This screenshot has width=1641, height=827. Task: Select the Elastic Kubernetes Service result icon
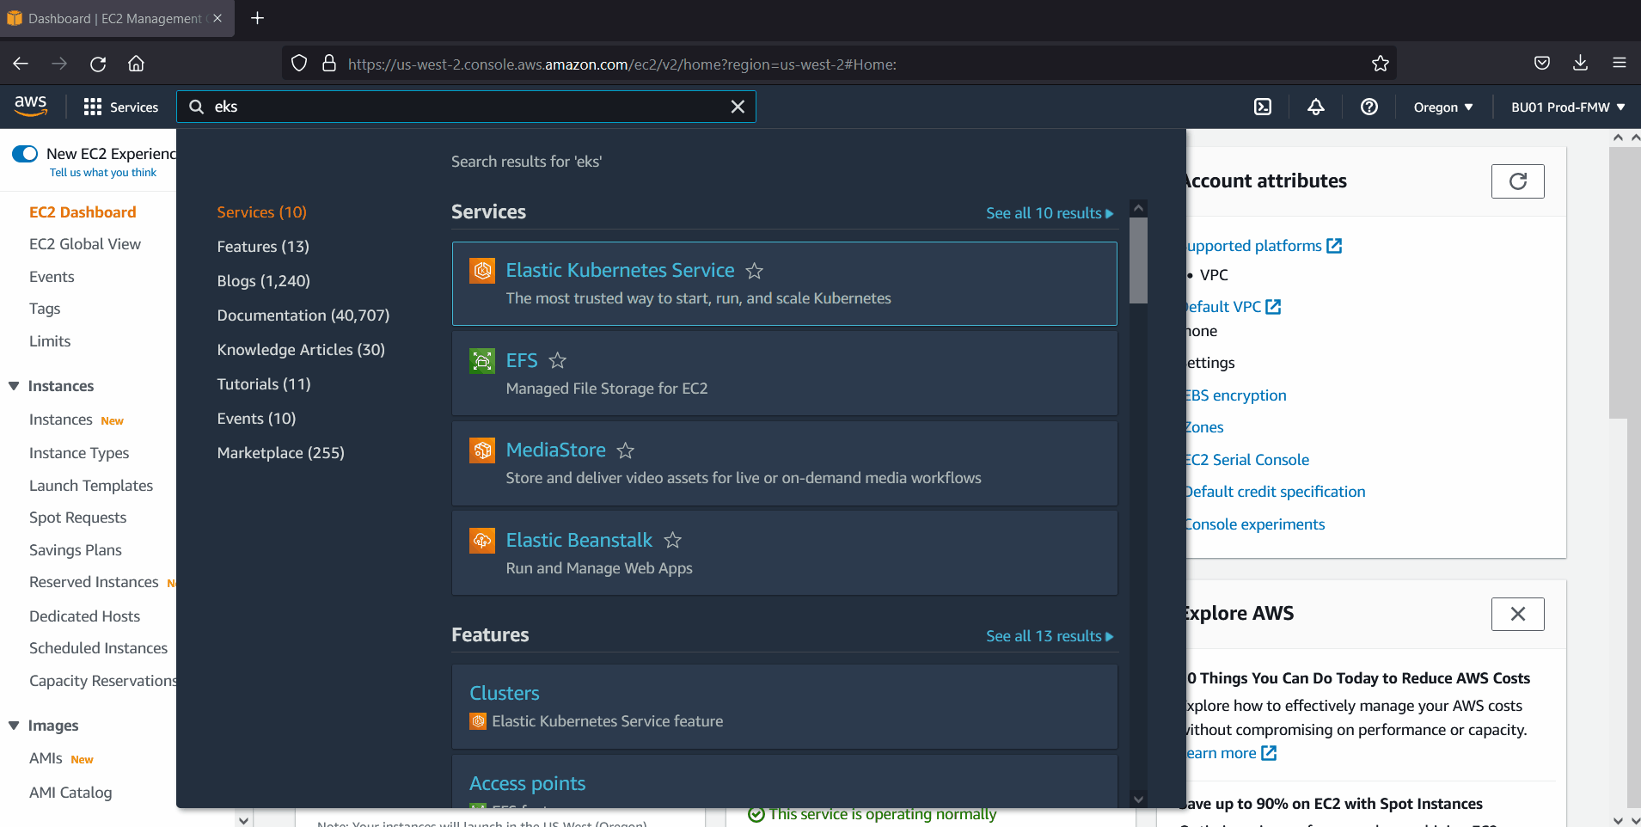[x=482, y=270]
